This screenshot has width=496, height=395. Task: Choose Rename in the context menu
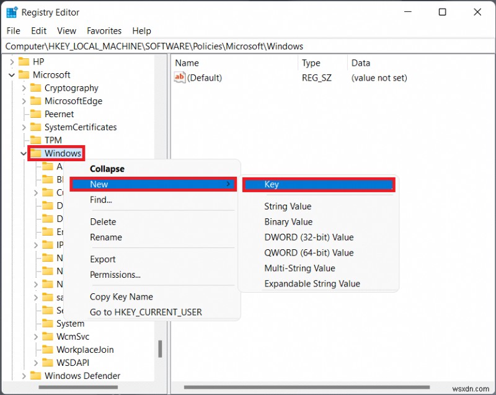tap(153, 237)
